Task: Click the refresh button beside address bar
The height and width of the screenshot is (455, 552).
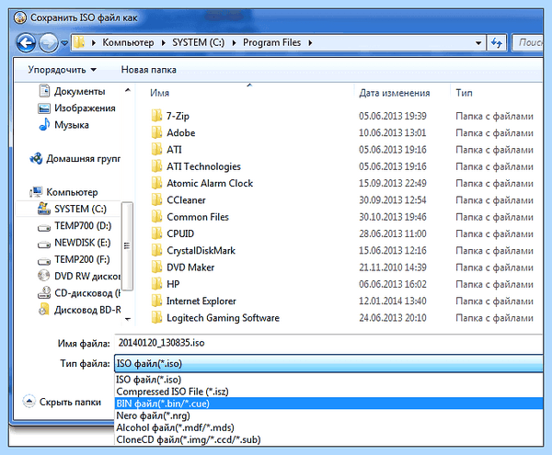Action: pyautogui.click(x=497, y=43)
